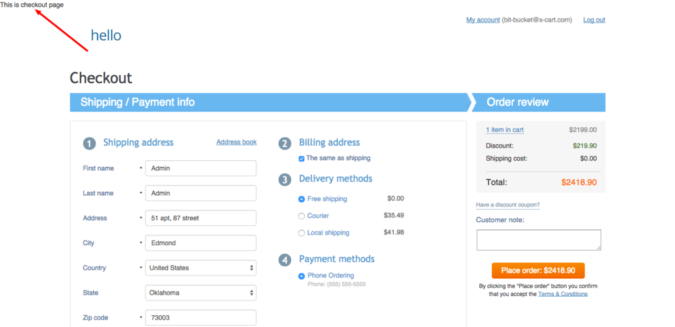This screenshot has height=327, width=675.
Task: Click the step 2 Billing address number icon
Action: coord(285,143)
